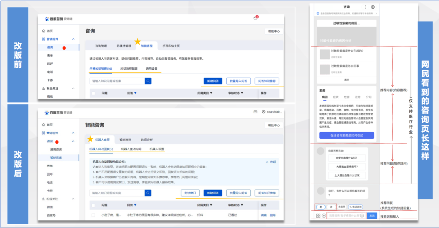This screenshot has width=439, height=228.
Task: Toggle select-all checkbox in bottom table header
Action: pos(93,205)
